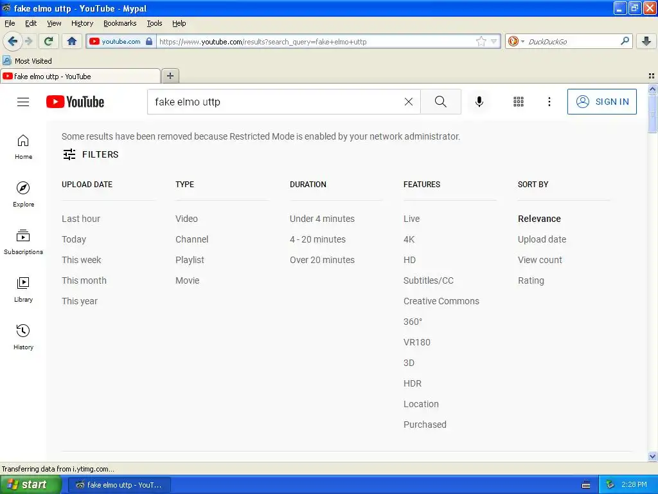
Task: Filter by Subtitles/CC feature
Action: click(x=429, y=280)
